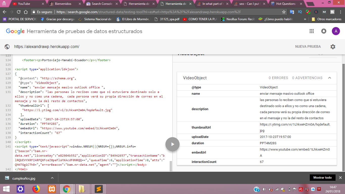Open File Explorer folder in the taskbar
Screen dimensions: 345x194
click(x=82, y=189)
